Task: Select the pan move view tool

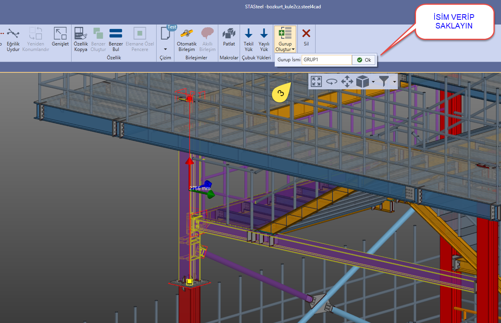Action: tap(347, 81)
